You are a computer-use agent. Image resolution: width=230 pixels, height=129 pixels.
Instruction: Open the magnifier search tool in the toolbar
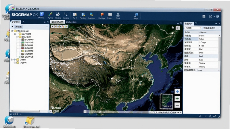point(91,14)
